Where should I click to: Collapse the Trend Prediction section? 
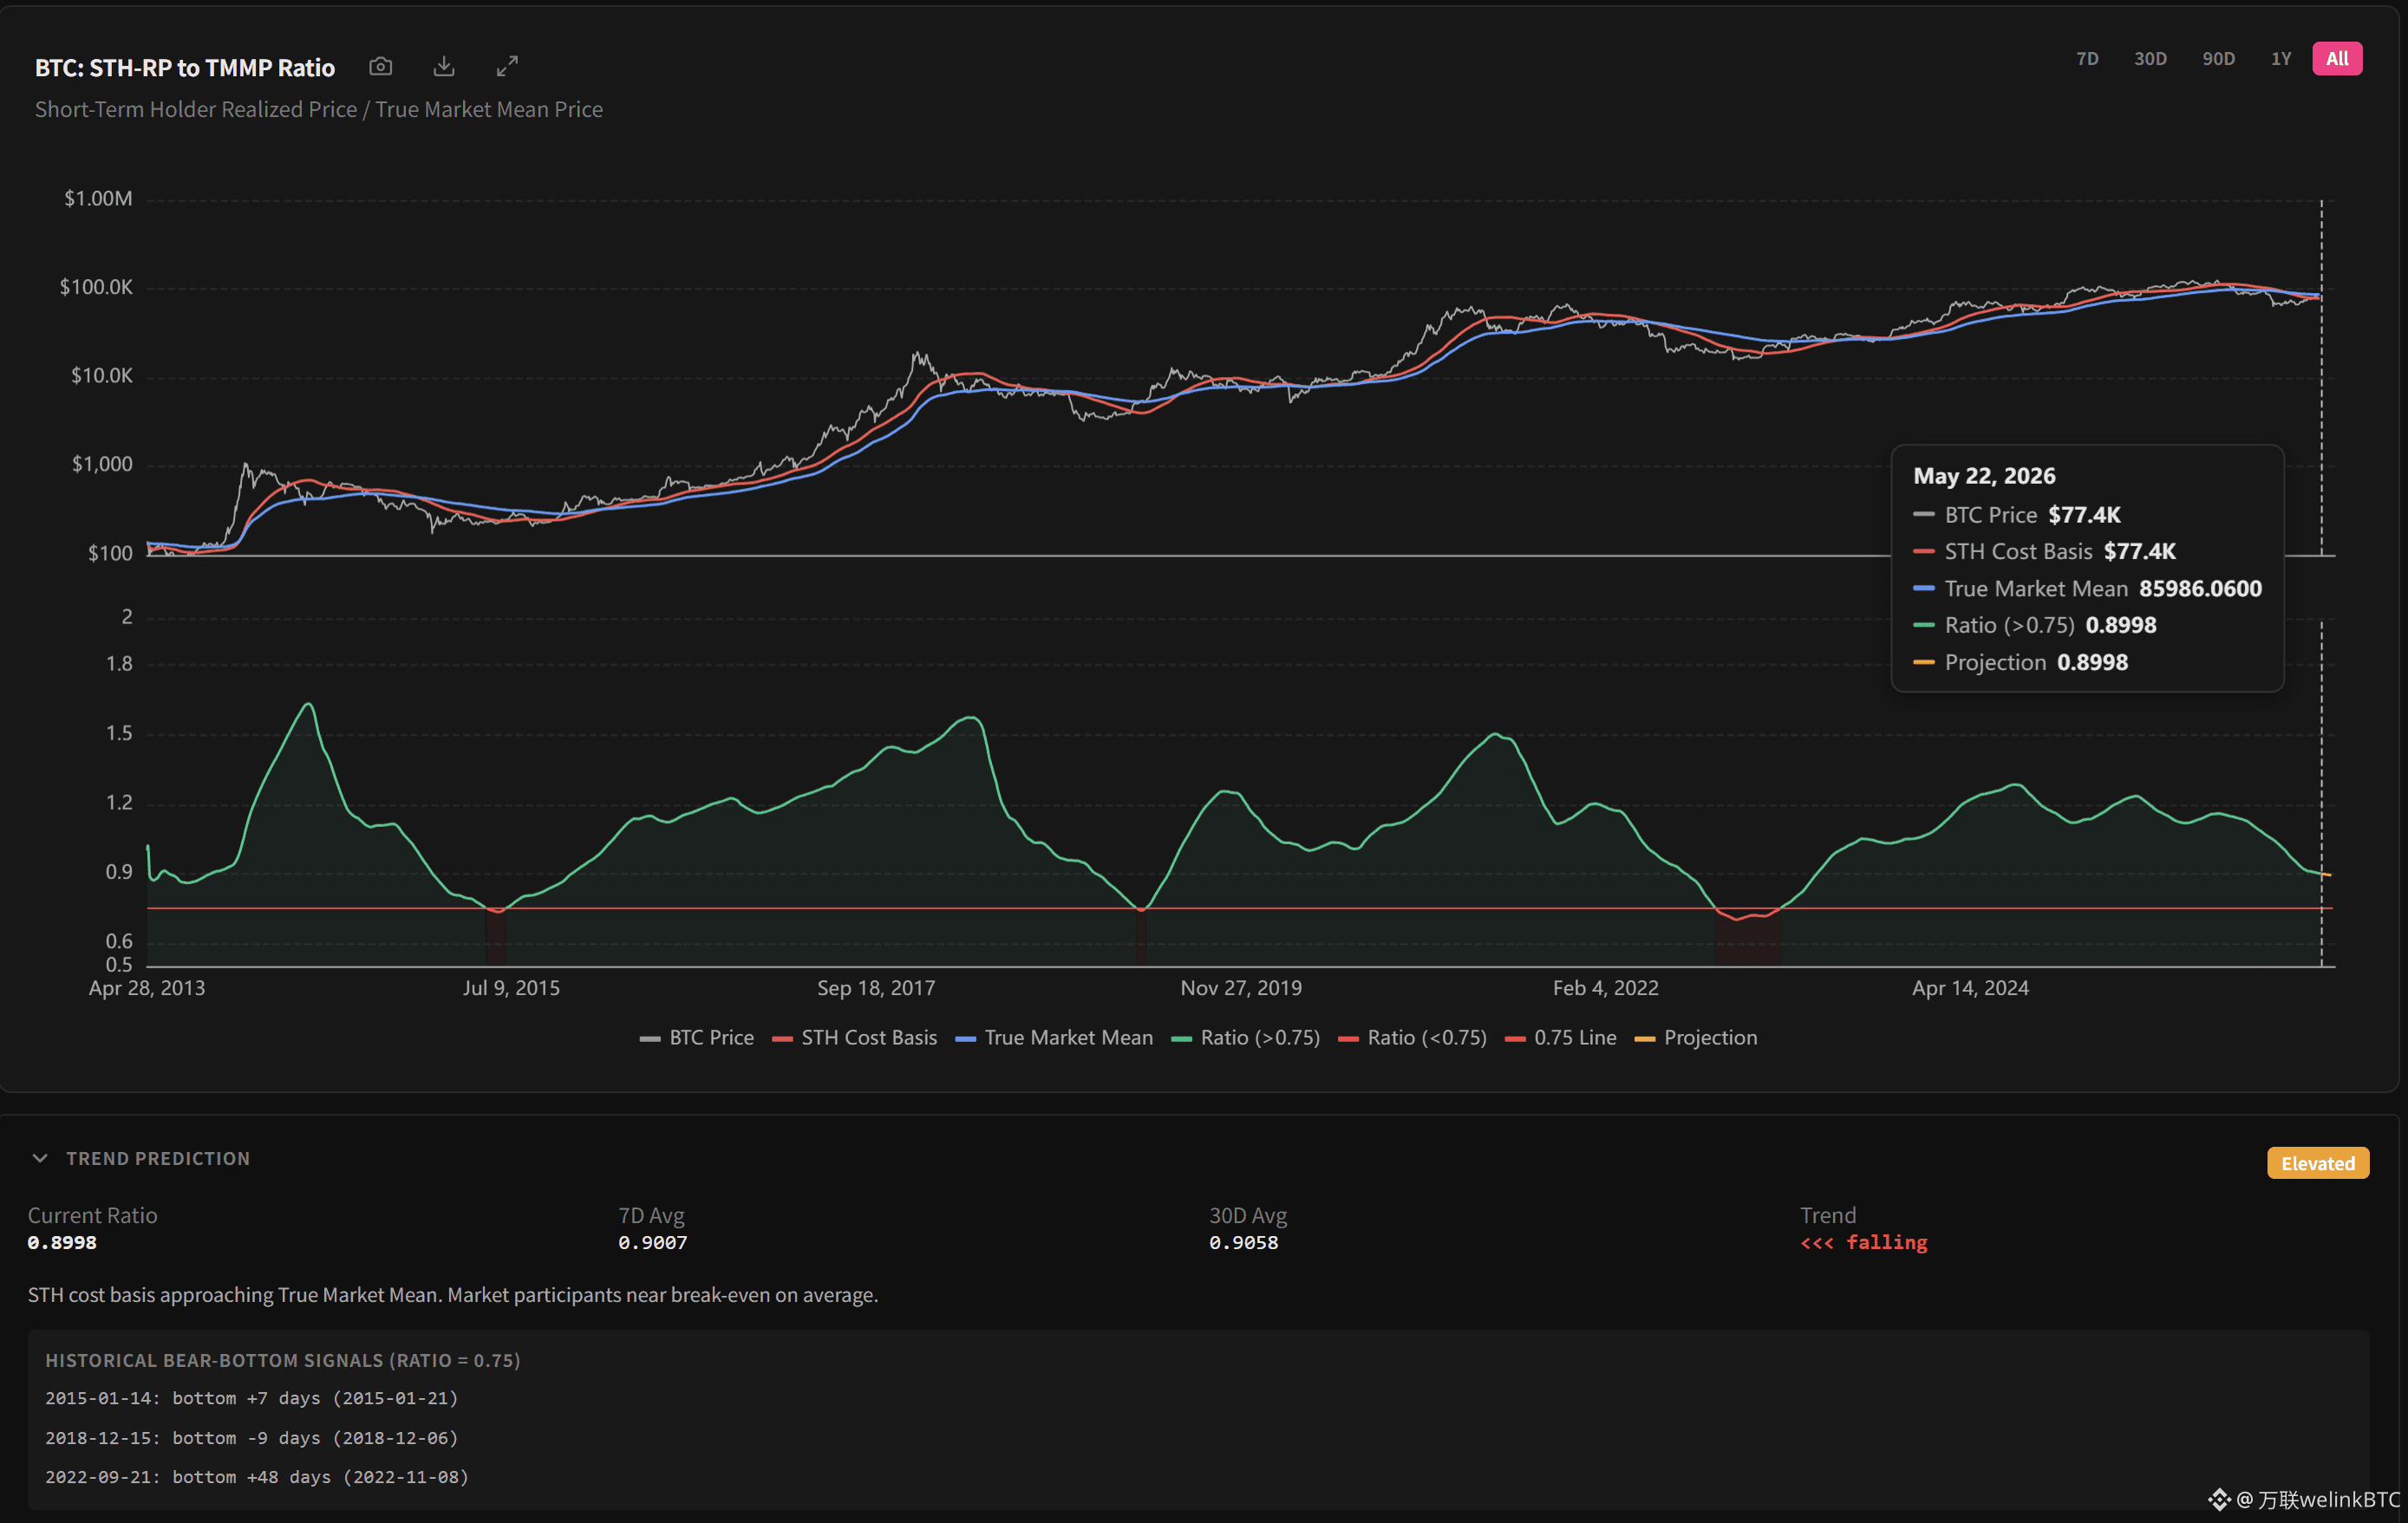click(x=40, y=1158)
